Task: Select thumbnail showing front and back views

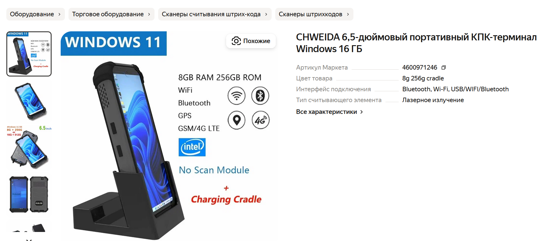Action: coord(29,194)
